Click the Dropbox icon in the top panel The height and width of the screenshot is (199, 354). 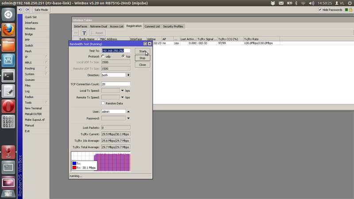273,3
